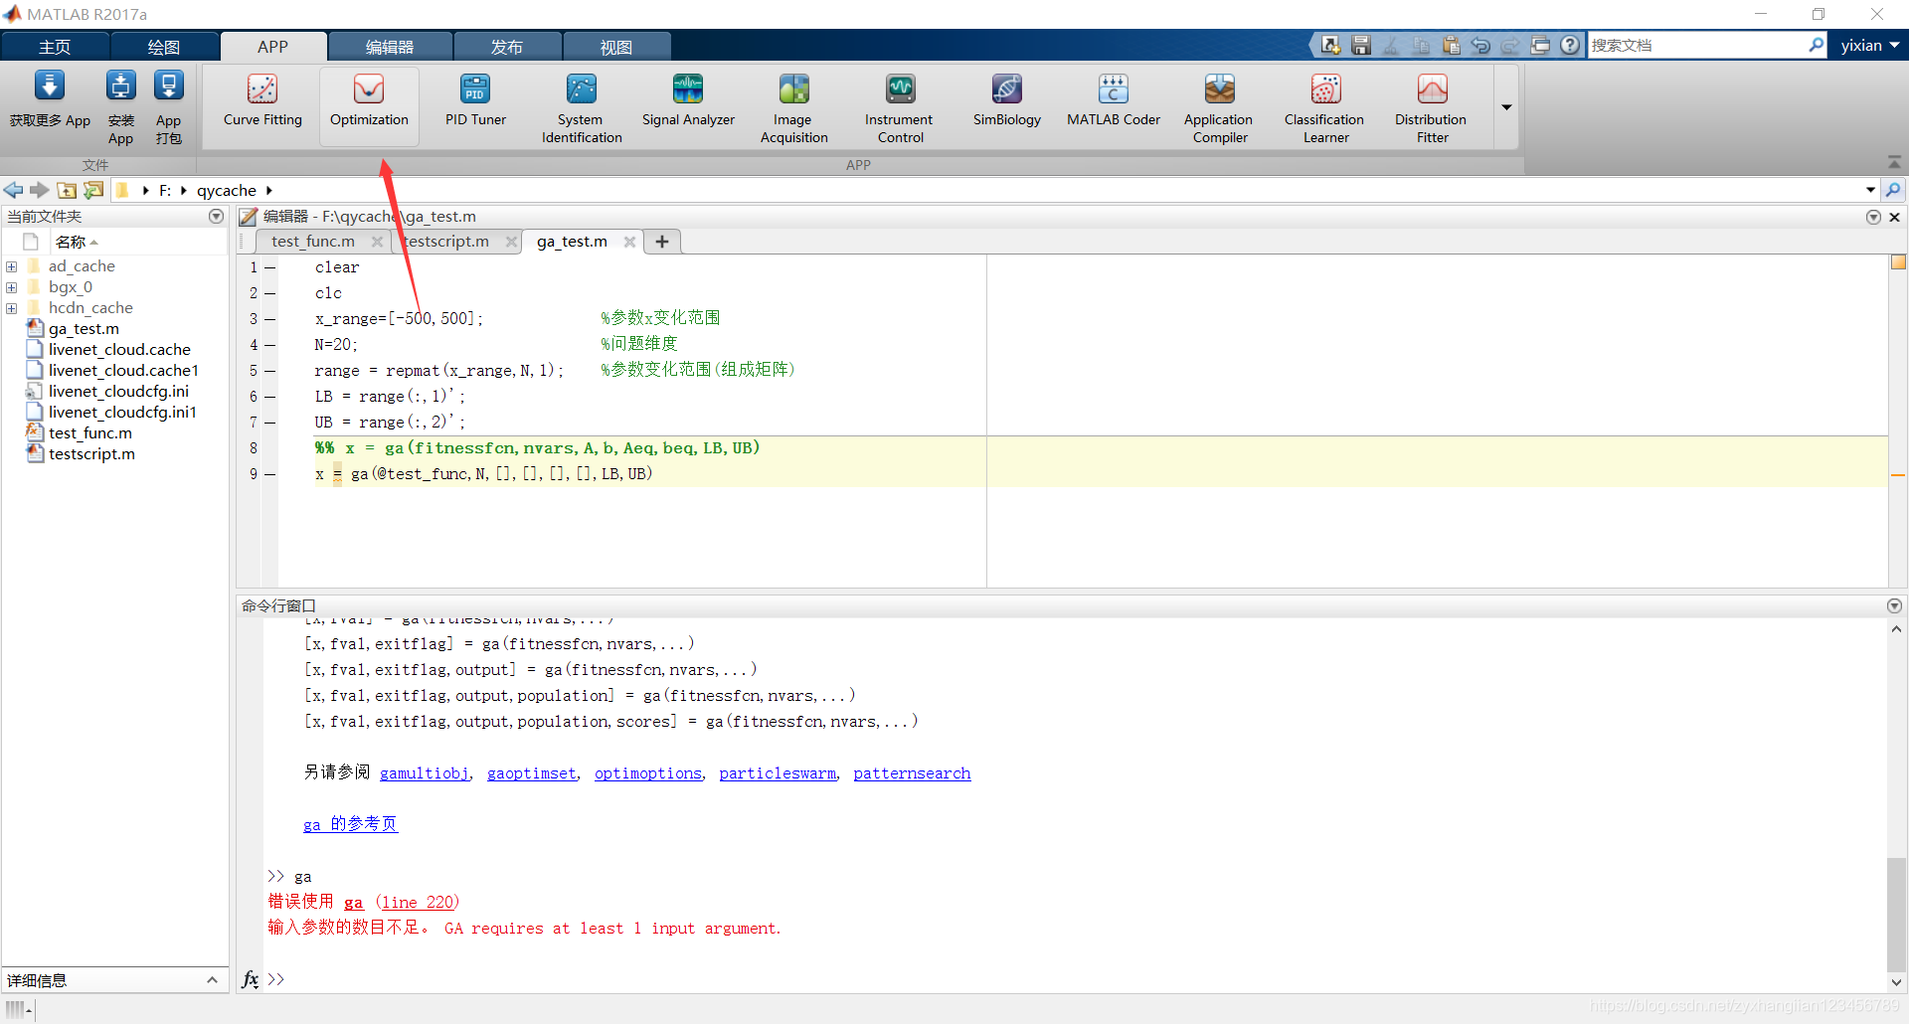Open Instrument Control app

[x=900, y=107]
